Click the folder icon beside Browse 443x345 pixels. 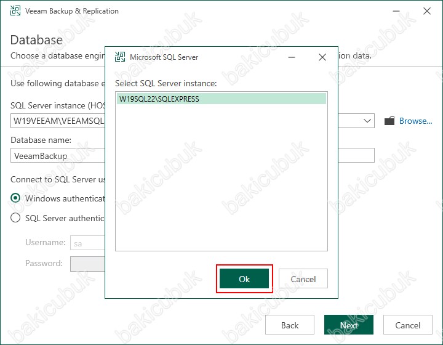[389, 121]
